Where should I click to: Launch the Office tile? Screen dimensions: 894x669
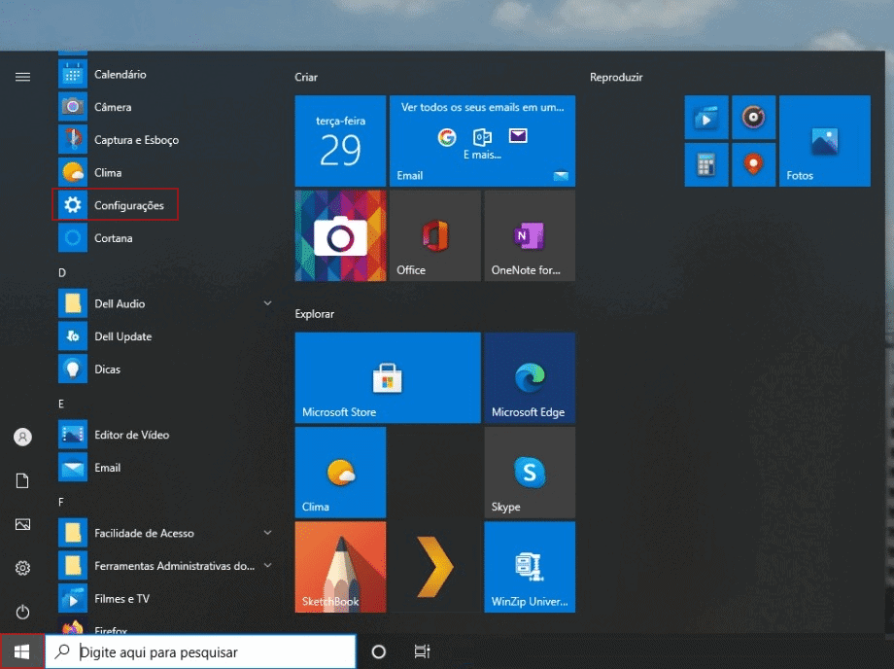point(435,235)
